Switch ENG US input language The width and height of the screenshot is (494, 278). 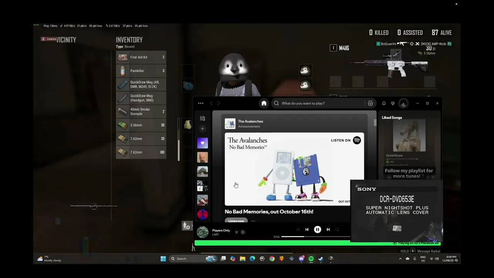[423, 259]
